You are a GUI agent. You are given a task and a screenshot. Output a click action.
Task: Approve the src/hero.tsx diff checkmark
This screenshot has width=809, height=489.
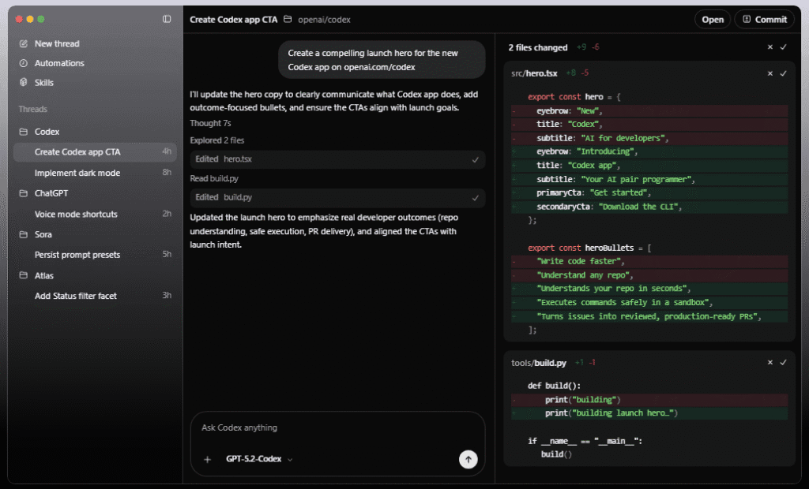click(x=784, y=73)
